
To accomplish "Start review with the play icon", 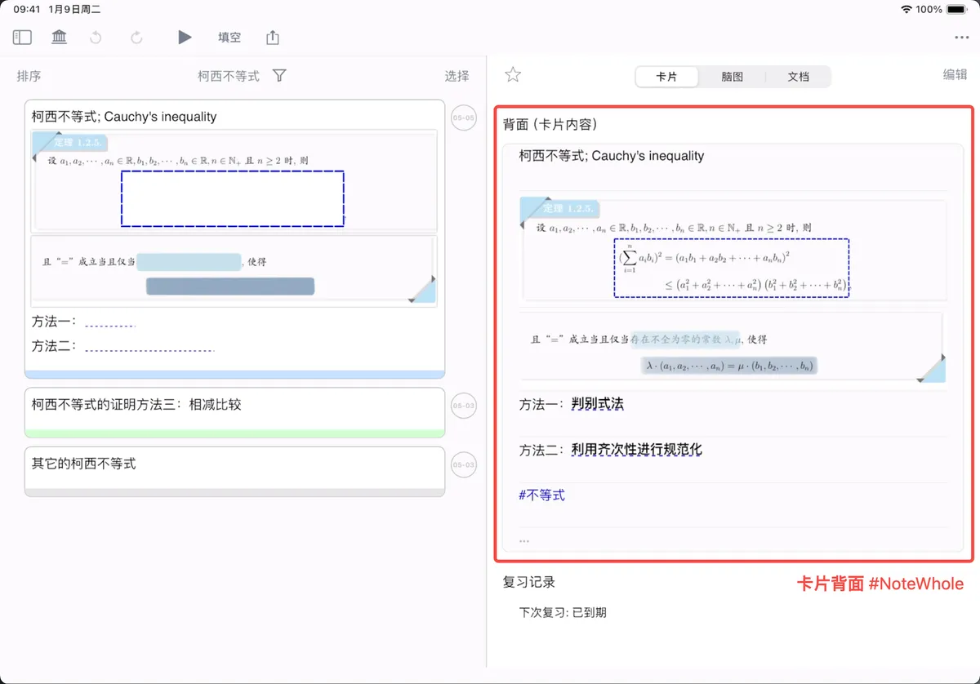I will pos(185,38).
